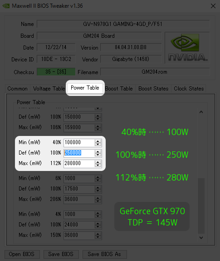Click the power table scrollbar thumb

point(201,206)
